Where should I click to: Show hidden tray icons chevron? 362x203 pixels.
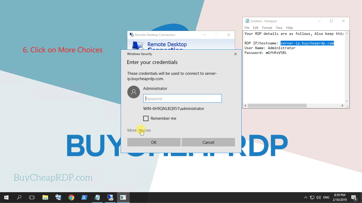point(306,197)
